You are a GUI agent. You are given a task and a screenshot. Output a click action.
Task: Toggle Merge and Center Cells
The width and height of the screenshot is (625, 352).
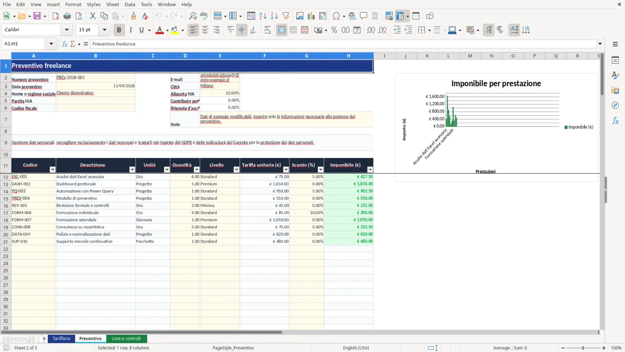[x=282, y=30]
